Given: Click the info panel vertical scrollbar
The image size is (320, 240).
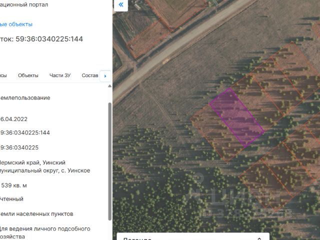Looking at the screenshot, I should 110,161.
